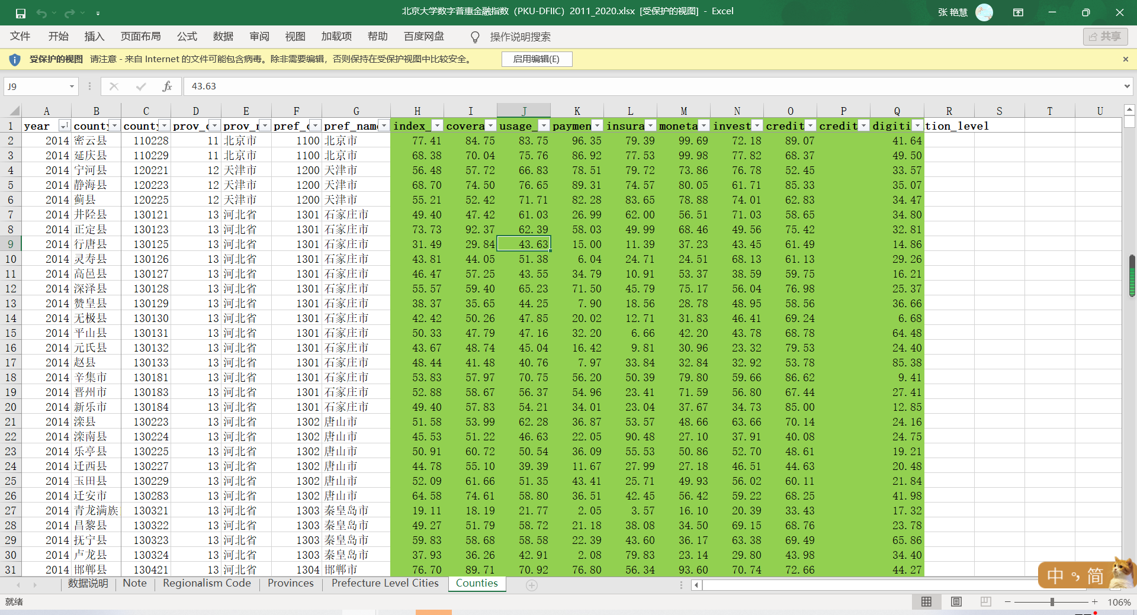Image resolution: width=1137 pixels, height=615 pixels.
Task: Open Ribbon Display Options icon
Action: point(1018,12)
